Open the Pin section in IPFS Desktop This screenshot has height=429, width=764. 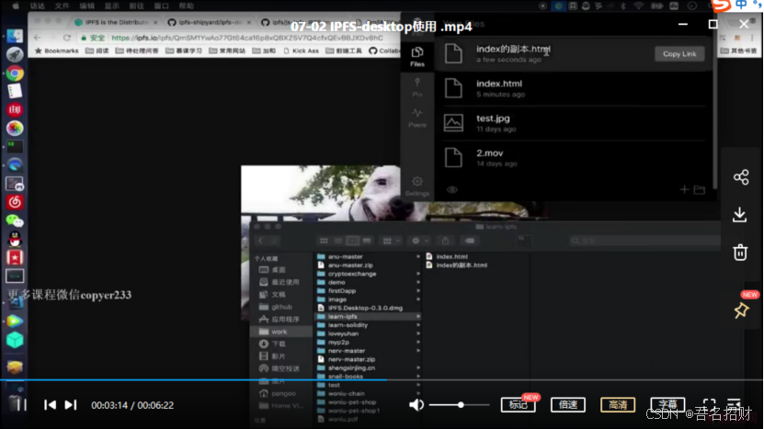coord(417,87)
